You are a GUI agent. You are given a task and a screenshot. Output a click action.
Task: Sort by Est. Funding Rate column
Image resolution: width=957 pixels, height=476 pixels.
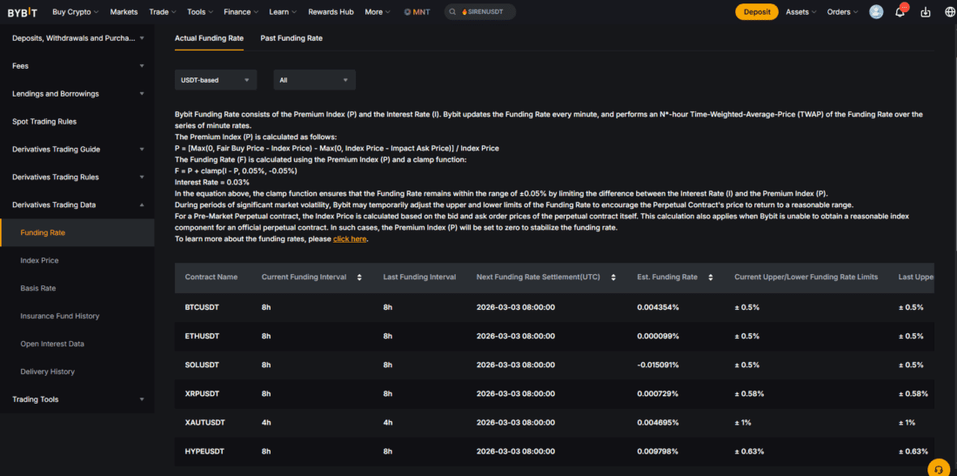711,277
